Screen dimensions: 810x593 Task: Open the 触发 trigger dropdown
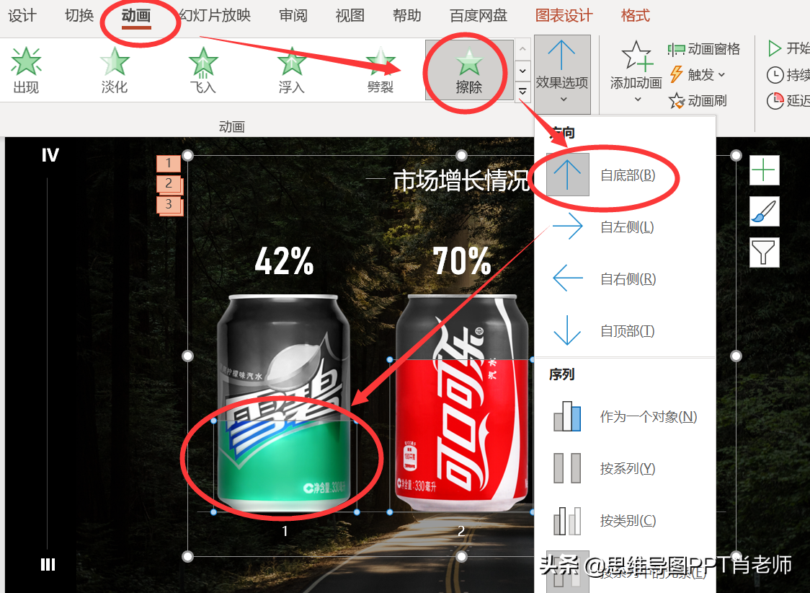coord(698,75)
